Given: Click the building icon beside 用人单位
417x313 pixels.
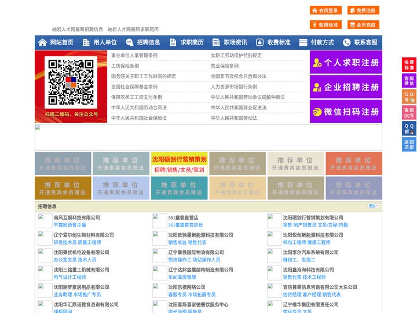Looking at the screenshot, I should pyautogui.click(x=86, y=42).
